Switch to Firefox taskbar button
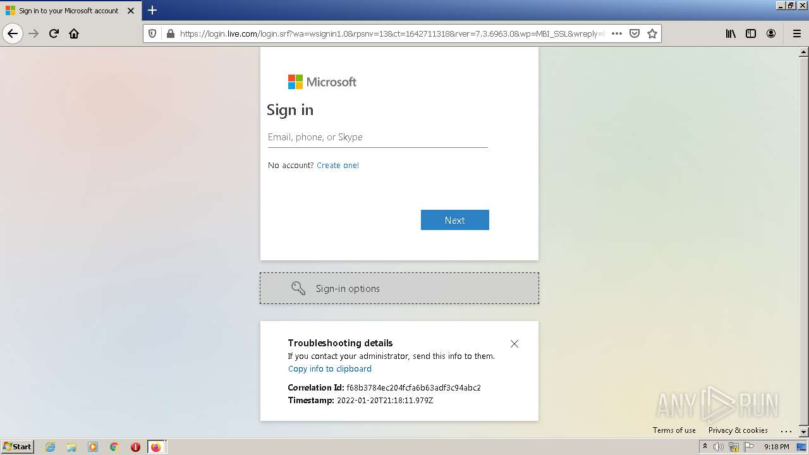Viewport: 809px width, 455px height. 156,447
